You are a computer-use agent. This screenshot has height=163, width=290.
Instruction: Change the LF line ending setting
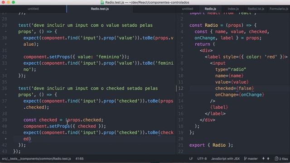click(x=191, y=158)
